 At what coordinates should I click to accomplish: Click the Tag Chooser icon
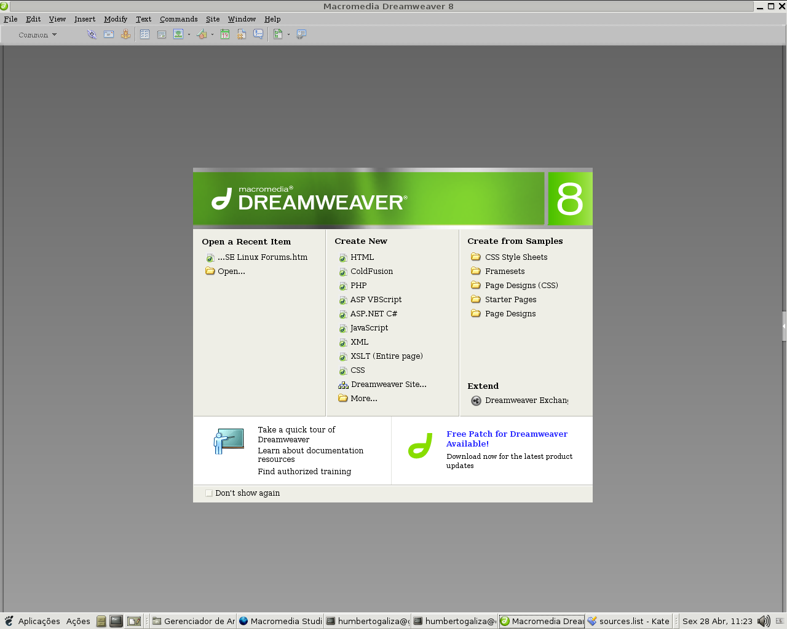coord(301,34)
